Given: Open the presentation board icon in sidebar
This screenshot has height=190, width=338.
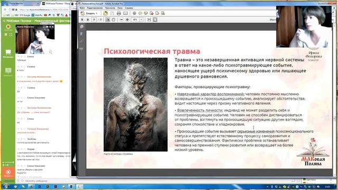Looking at the screenshot, I should pyautogui.click(x=8, y=52).
